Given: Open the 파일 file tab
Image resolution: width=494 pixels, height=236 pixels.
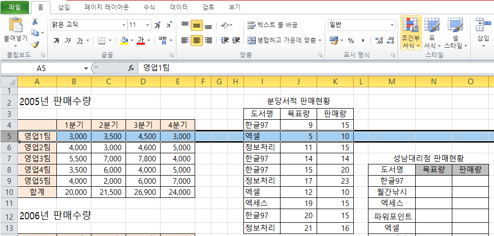Looking at the screenshot, I should pos(15,7).
